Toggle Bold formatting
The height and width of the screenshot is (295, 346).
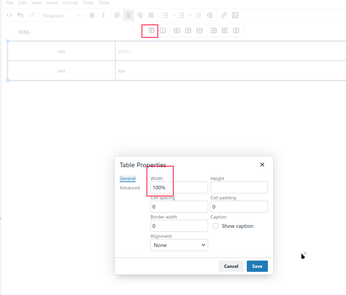[92, 15]
